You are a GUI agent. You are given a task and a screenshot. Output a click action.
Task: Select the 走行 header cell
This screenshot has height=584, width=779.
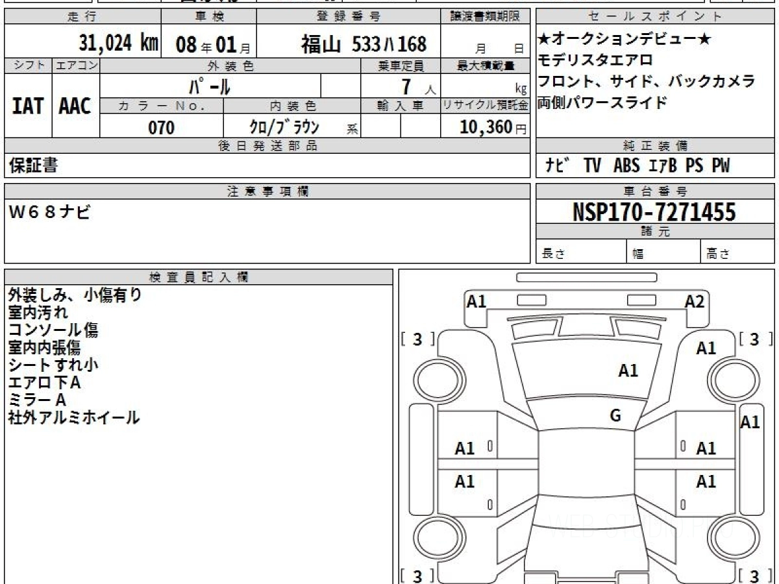click(82, 18)
